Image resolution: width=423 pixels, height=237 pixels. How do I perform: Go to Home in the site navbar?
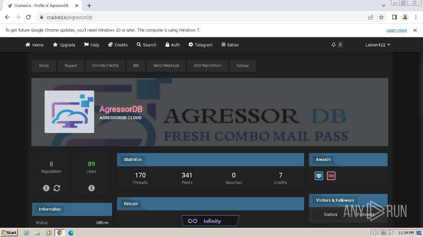(x=35, y=45)
